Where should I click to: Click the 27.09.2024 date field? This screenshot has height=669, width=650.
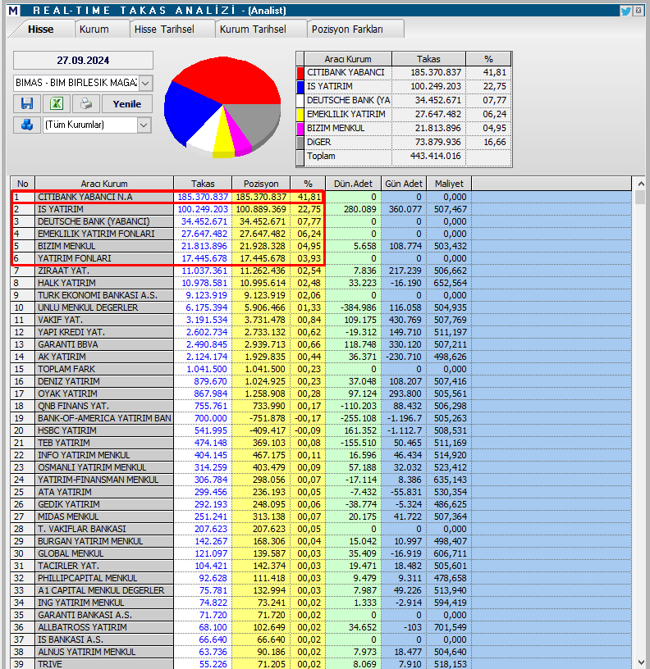pos(83,60)
